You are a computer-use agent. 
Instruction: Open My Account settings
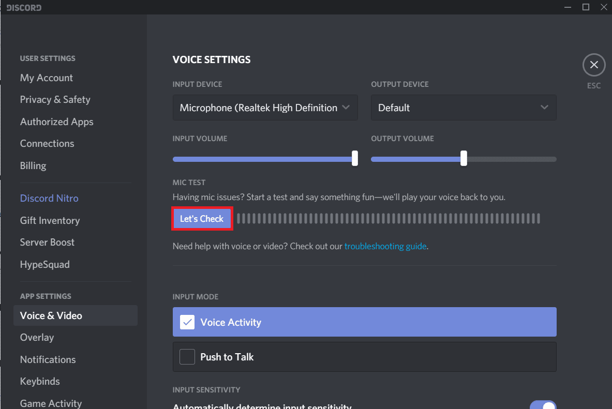[x=46, y=78]
